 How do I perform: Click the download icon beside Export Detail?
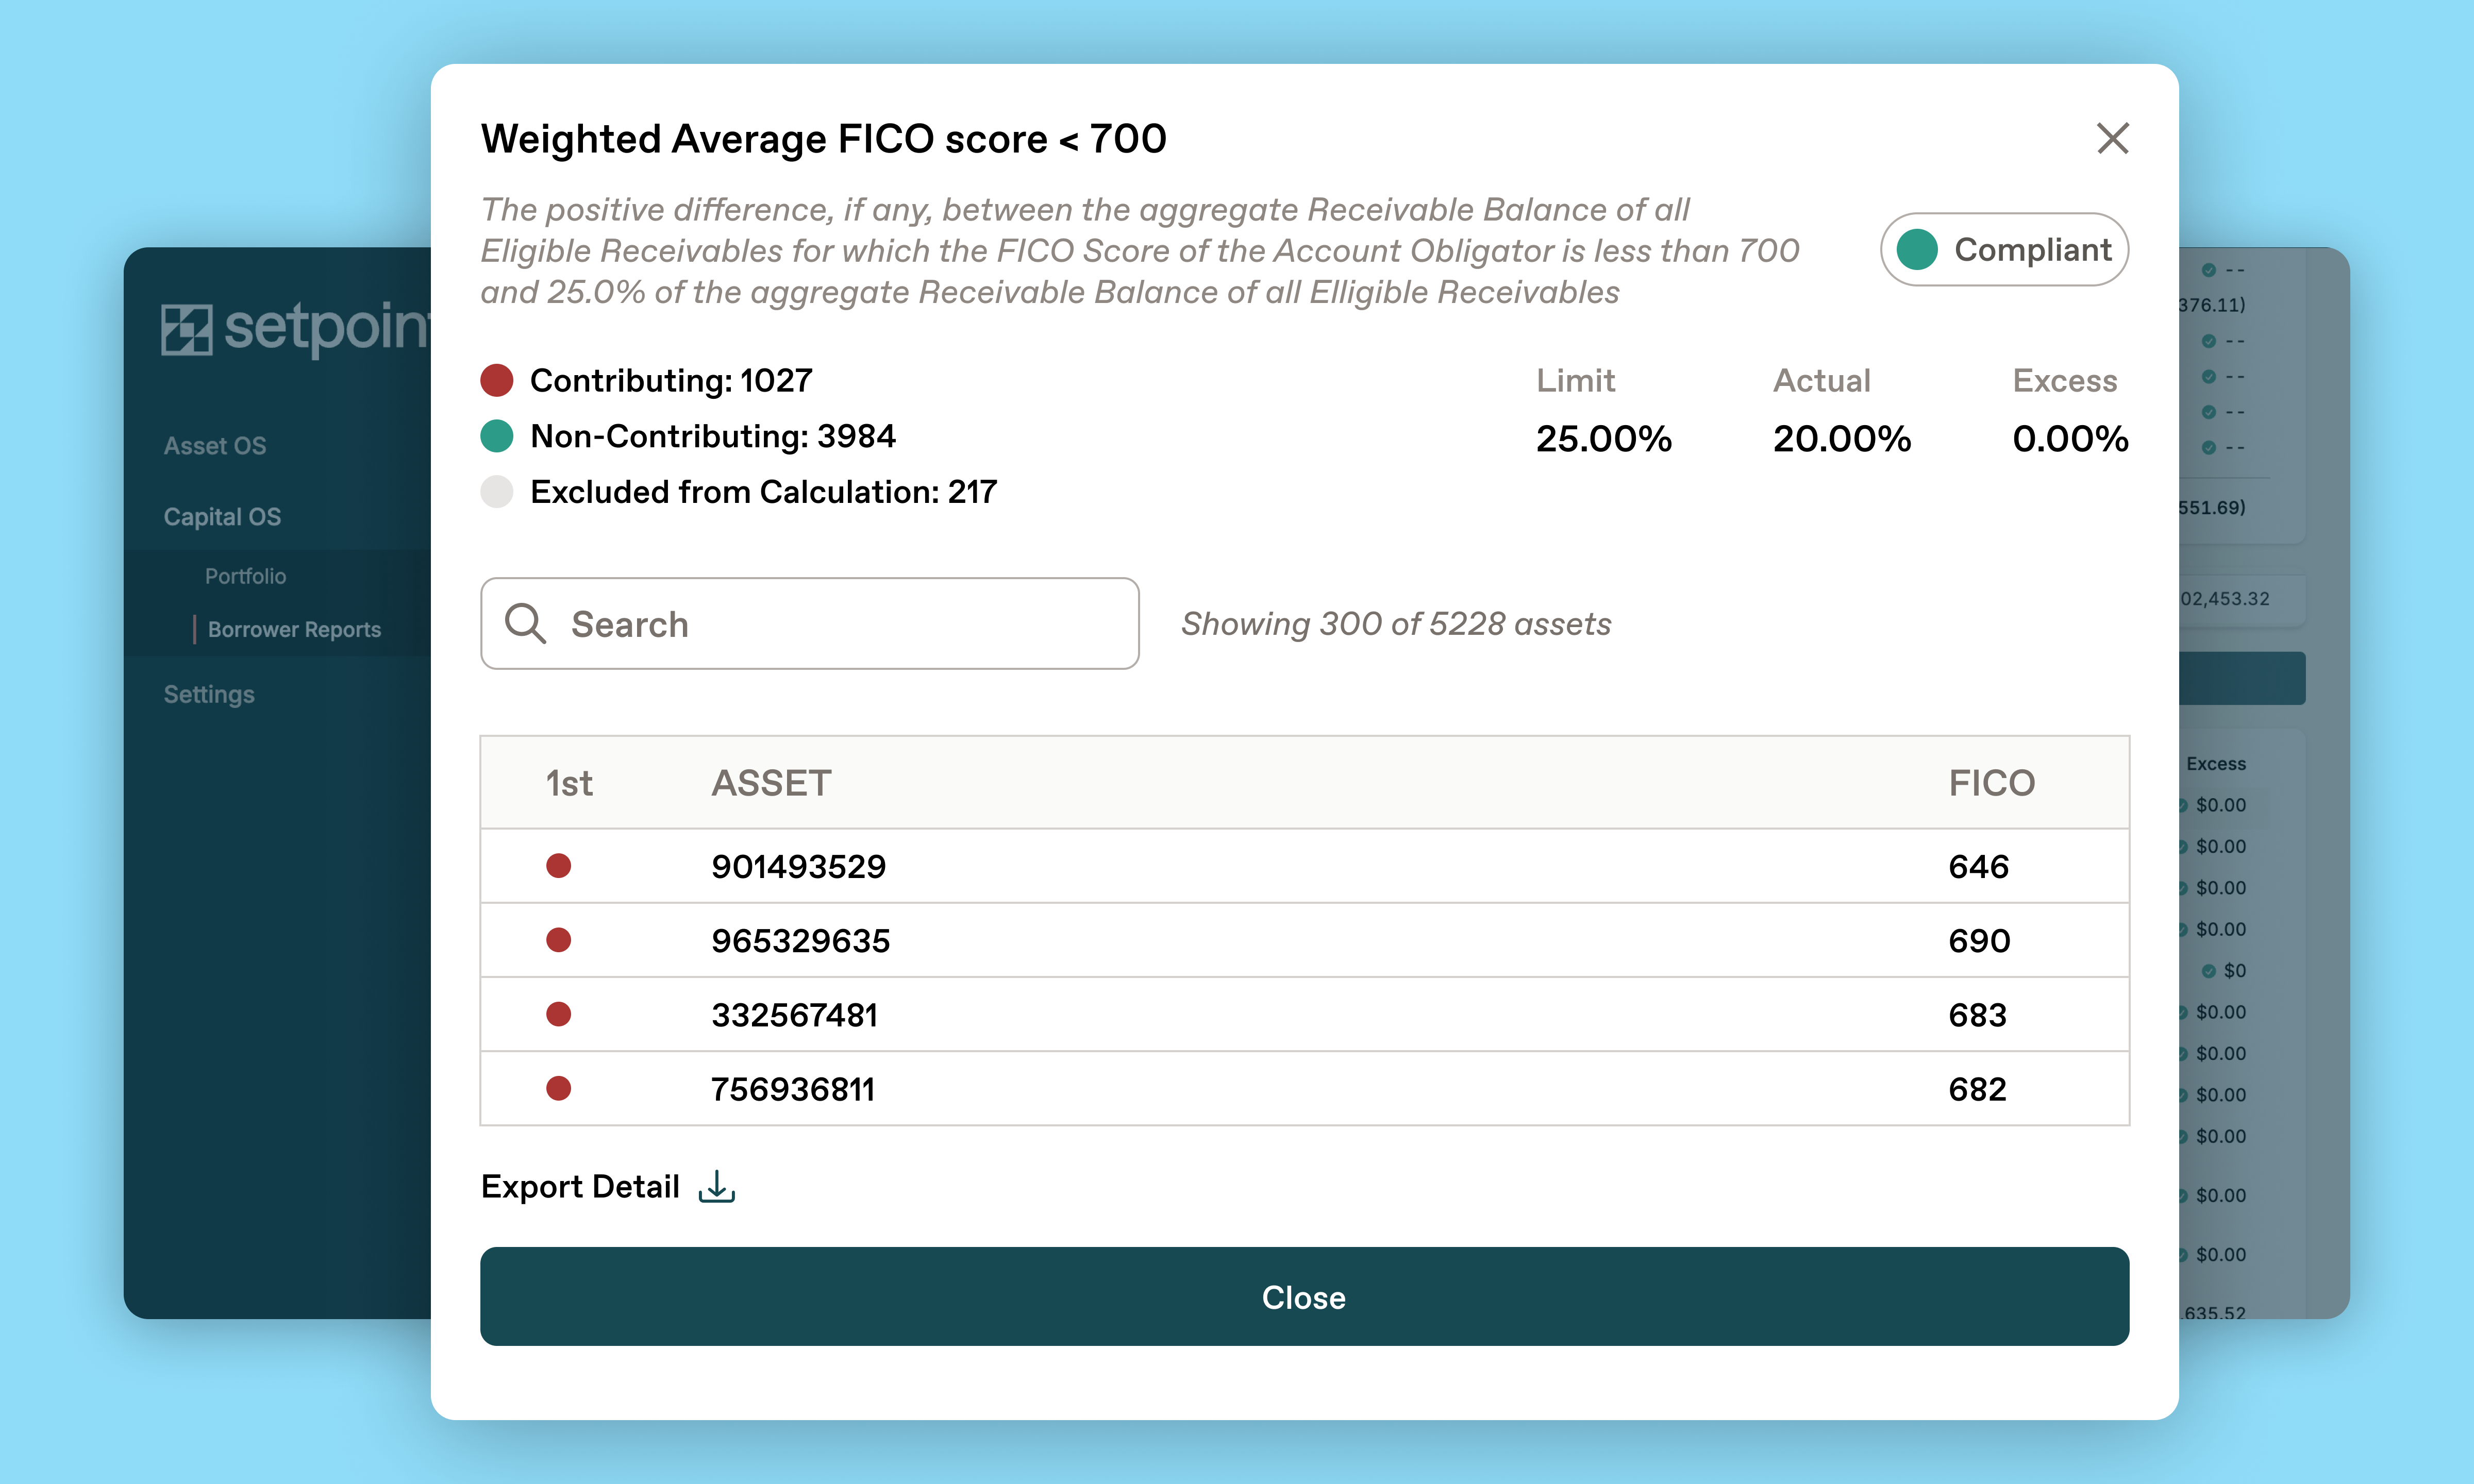pos(716,1187)
